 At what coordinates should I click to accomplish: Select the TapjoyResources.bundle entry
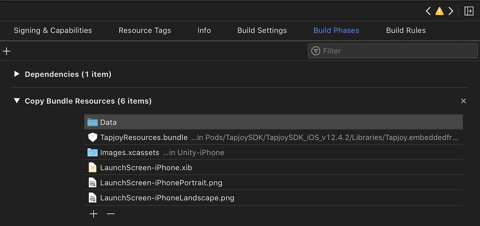tap(143, 137)
